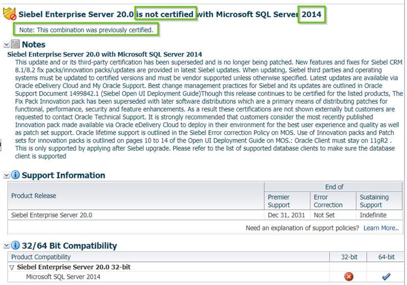Screen dimensions: 407x285
Task: Click the Support Information heading text
Action: point(63,175)
